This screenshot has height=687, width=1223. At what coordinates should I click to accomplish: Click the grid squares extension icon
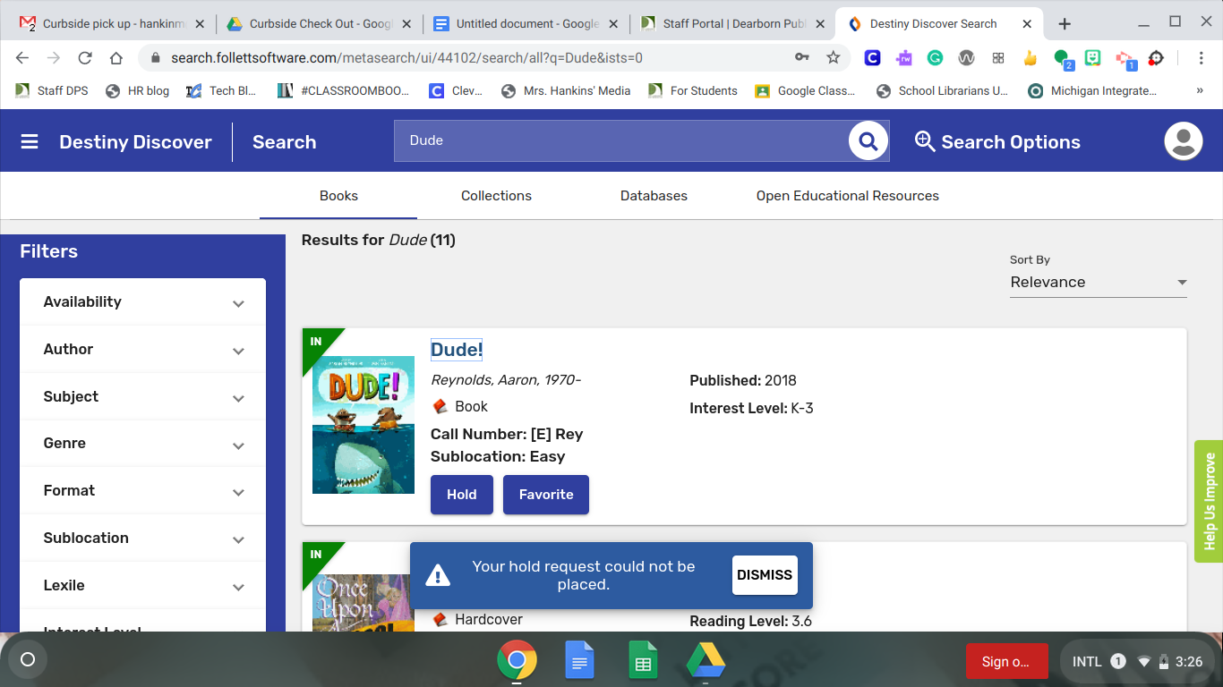click(x=998, y=58)
